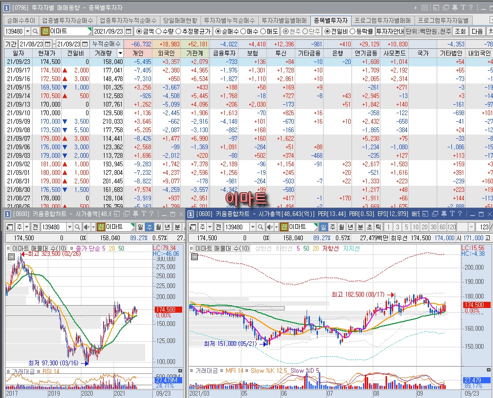
Task: Toggle side panel icon in left chart window
Action: (9, 226)
